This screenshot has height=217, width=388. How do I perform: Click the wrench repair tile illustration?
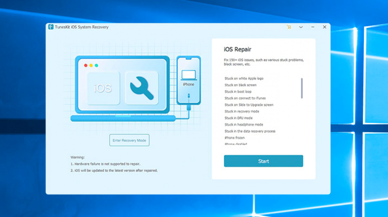click(142, 88)
